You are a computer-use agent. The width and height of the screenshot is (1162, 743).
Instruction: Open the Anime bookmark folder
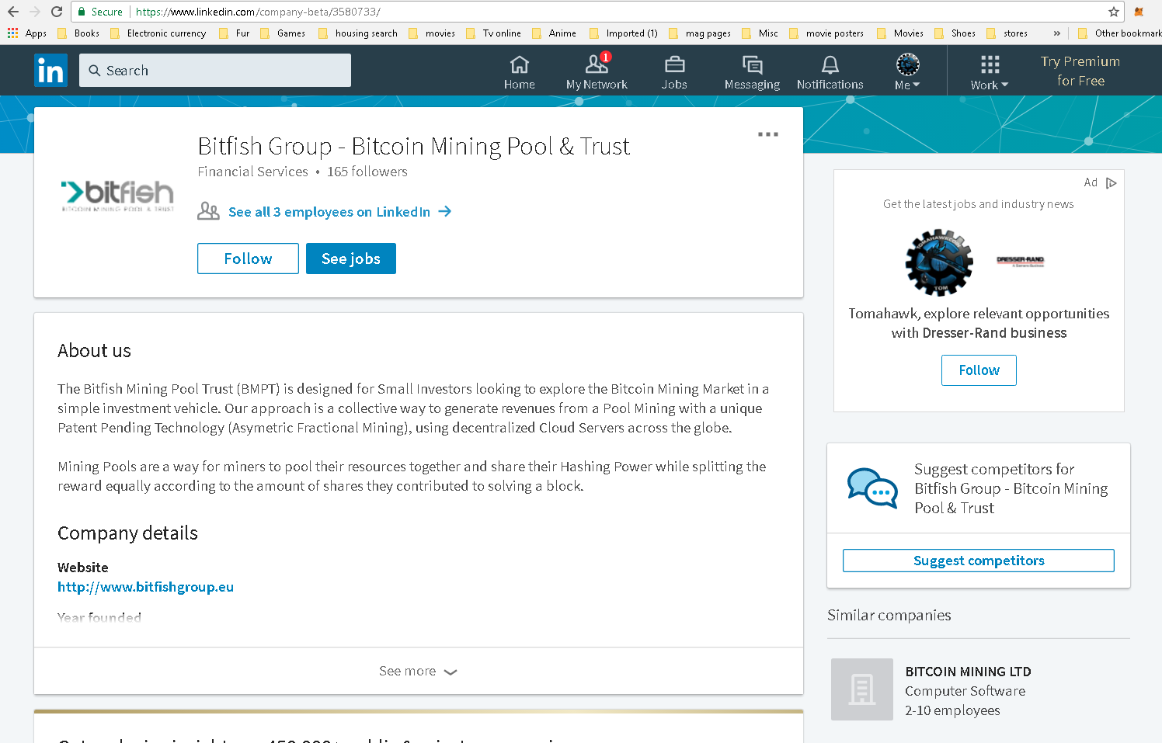(x=554, y=33)
